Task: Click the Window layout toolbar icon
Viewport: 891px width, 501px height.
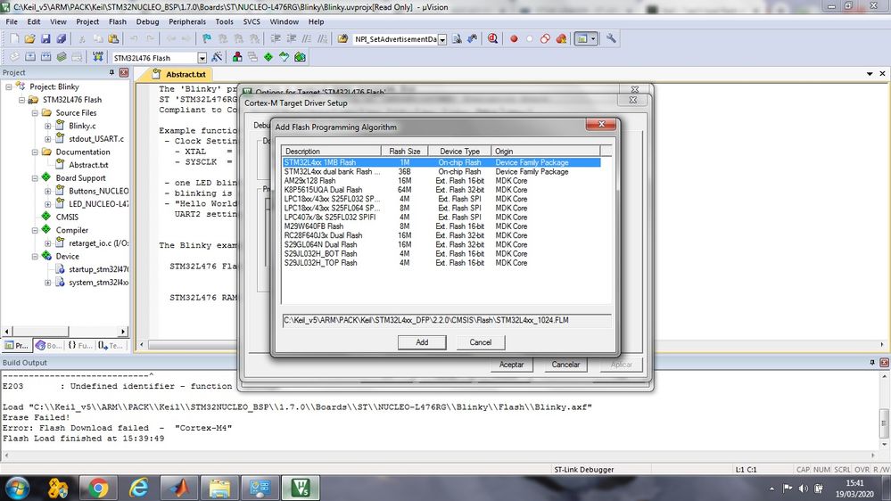Action: tap(582, 38)
